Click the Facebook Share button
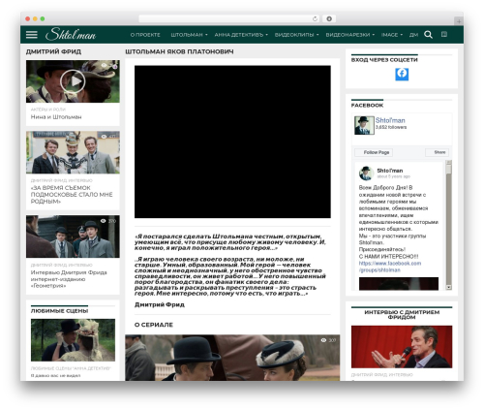Screen dimensions: 484x410 tap(437, 152)
